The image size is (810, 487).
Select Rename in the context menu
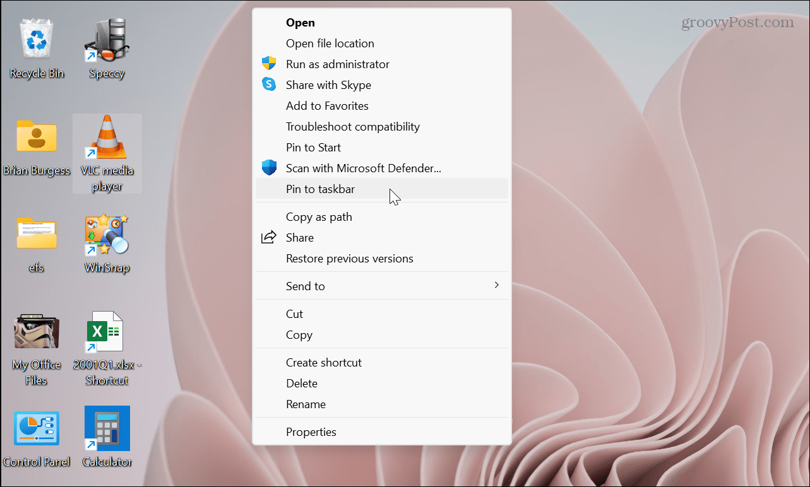(382, 404)
